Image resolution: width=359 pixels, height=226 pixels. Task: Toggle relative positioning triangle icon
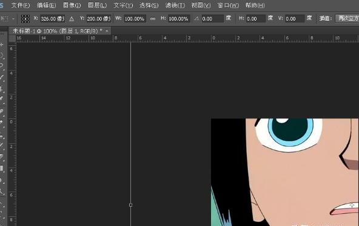click(x=72, y=19)
